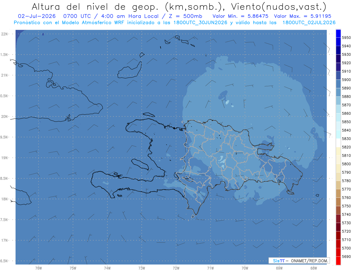
Task: Click the '5710' value on the color scale
Action: coord(346,240)
